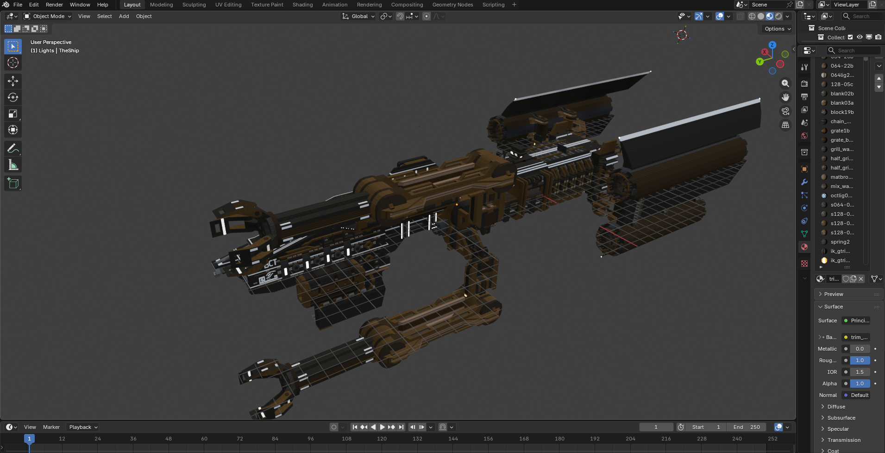Screen dimensions: 885x453
Task: Select the Scale tool
Action: pyautogui.click(x=13, y=113)
